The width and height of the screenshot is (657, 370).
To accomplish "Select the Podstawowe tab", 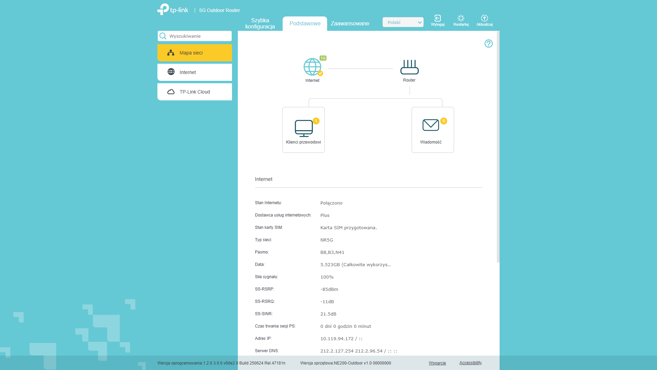I will click(x=305, y=24).
